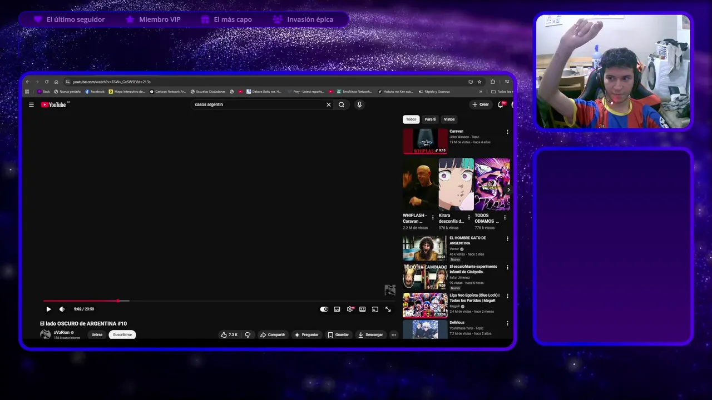Run search with magnifier icon

pos(342,104)
